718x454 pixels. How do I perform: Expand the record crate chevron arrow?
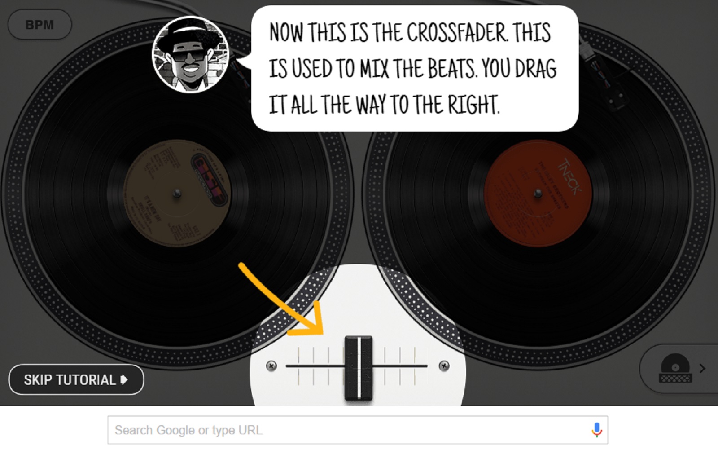(x=703, y=369)
